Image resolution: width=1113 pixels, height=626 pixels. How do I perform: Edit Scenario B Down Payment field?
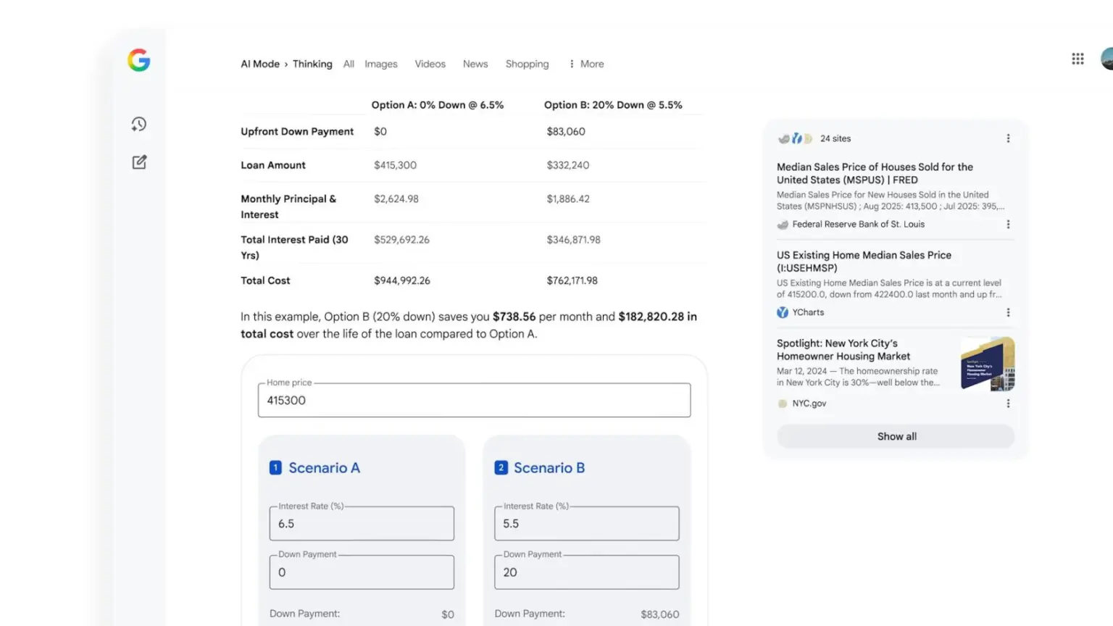pyautogui.click(x=586, y=572)
